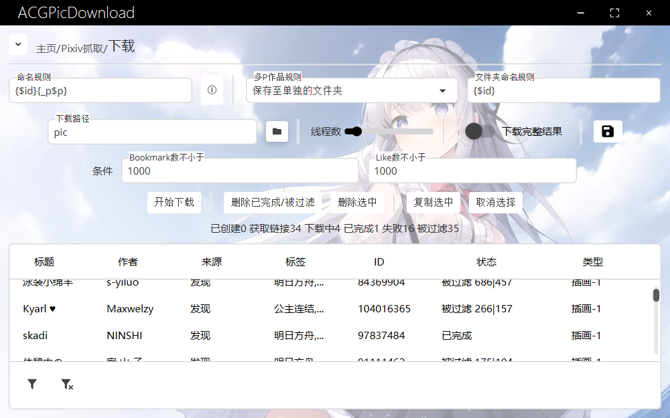The image size is (670, 418).
Task: Click 删除已完成/被过滤 button
Action: pyautogui.click(x=273, y=202)
